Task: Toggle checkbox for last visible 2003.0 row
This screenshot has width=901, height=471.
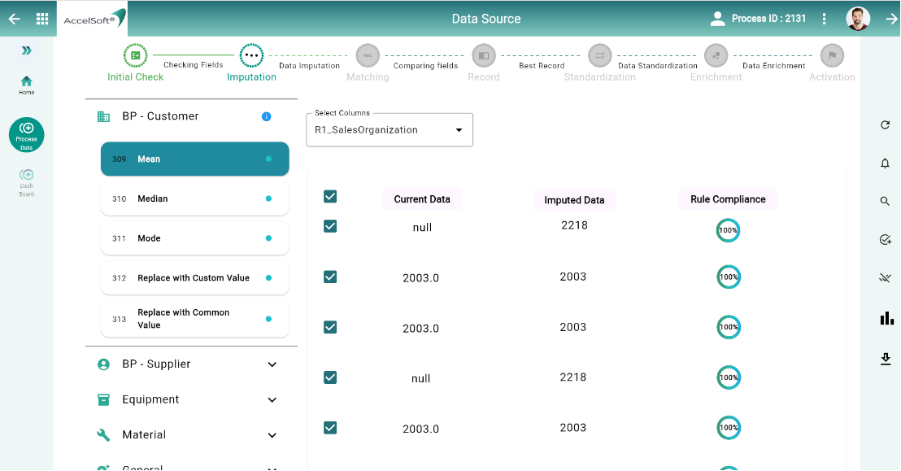Action: tap(330, 428)
